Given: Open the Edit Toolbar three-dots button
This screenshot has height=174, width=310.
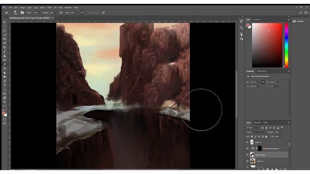Looking at the screenshot, I should tap(4, 106).
